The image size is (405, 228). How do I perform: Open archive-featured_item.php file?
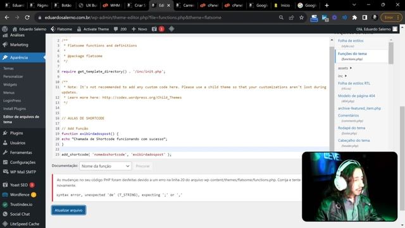pyautogui.click(x=359, y=108)
